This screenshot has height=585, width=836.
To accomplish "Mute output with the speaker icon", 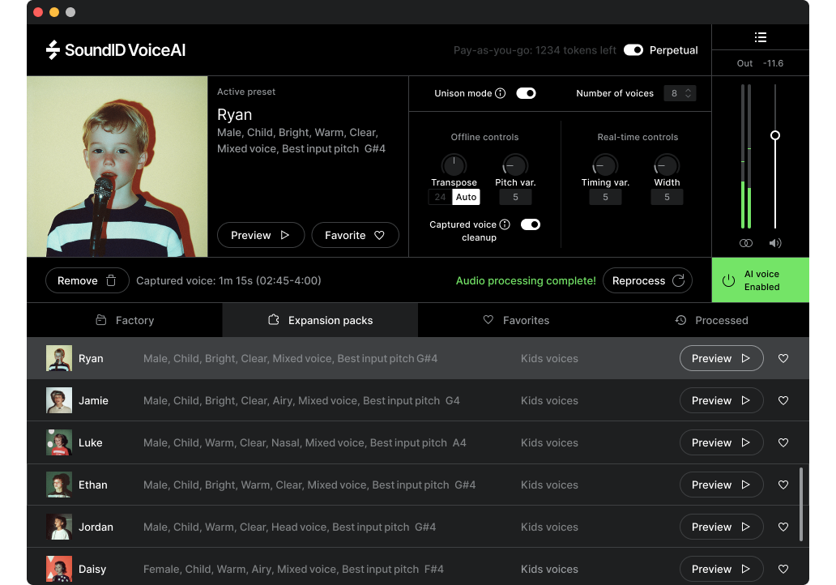I will pos(774,243).
